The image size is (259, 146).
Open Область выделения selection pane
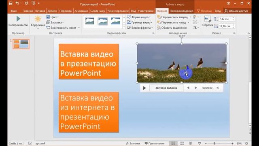[172, 28]
